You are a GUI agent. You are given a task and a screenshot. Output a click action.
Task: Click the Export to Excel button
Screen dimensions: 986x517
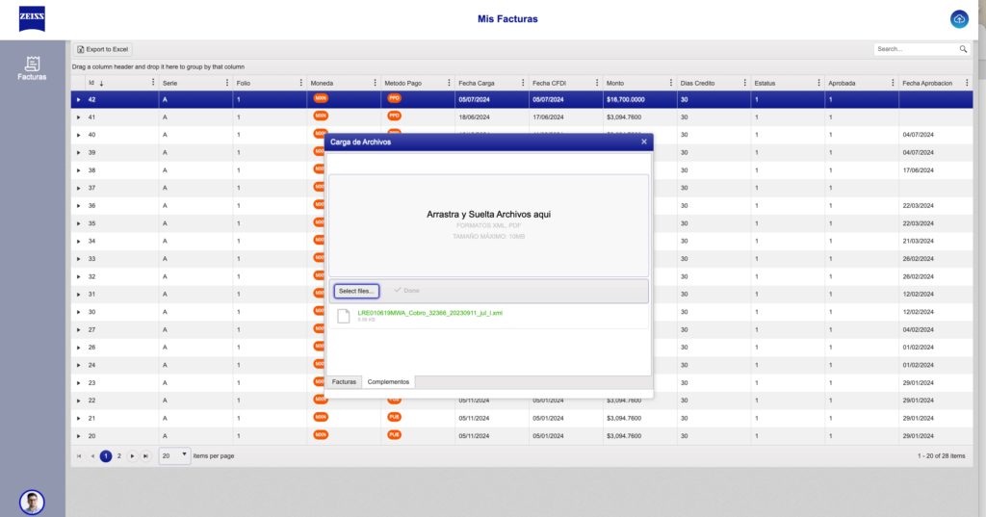point(103,49)
